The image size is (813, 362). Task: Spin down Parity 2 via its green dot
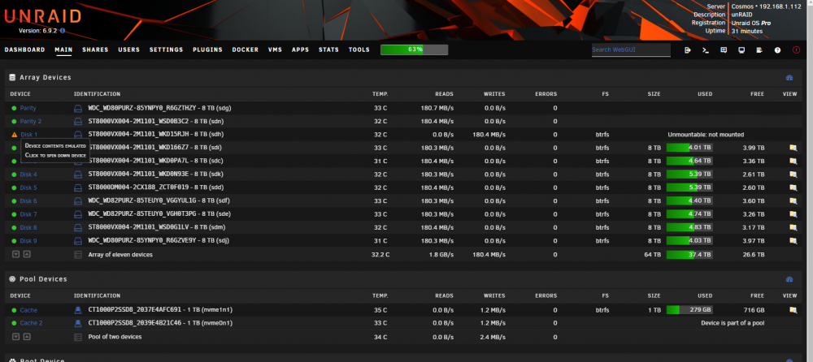(14, 121)
